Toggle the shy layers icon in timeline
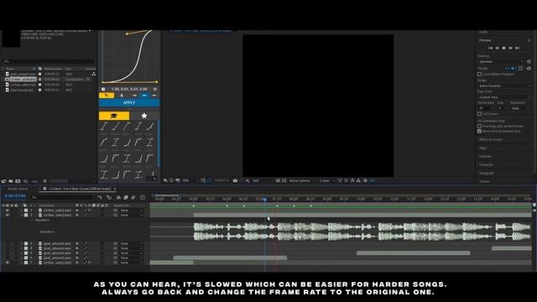Viewport: 537px width, 302px height. (119, 198)
